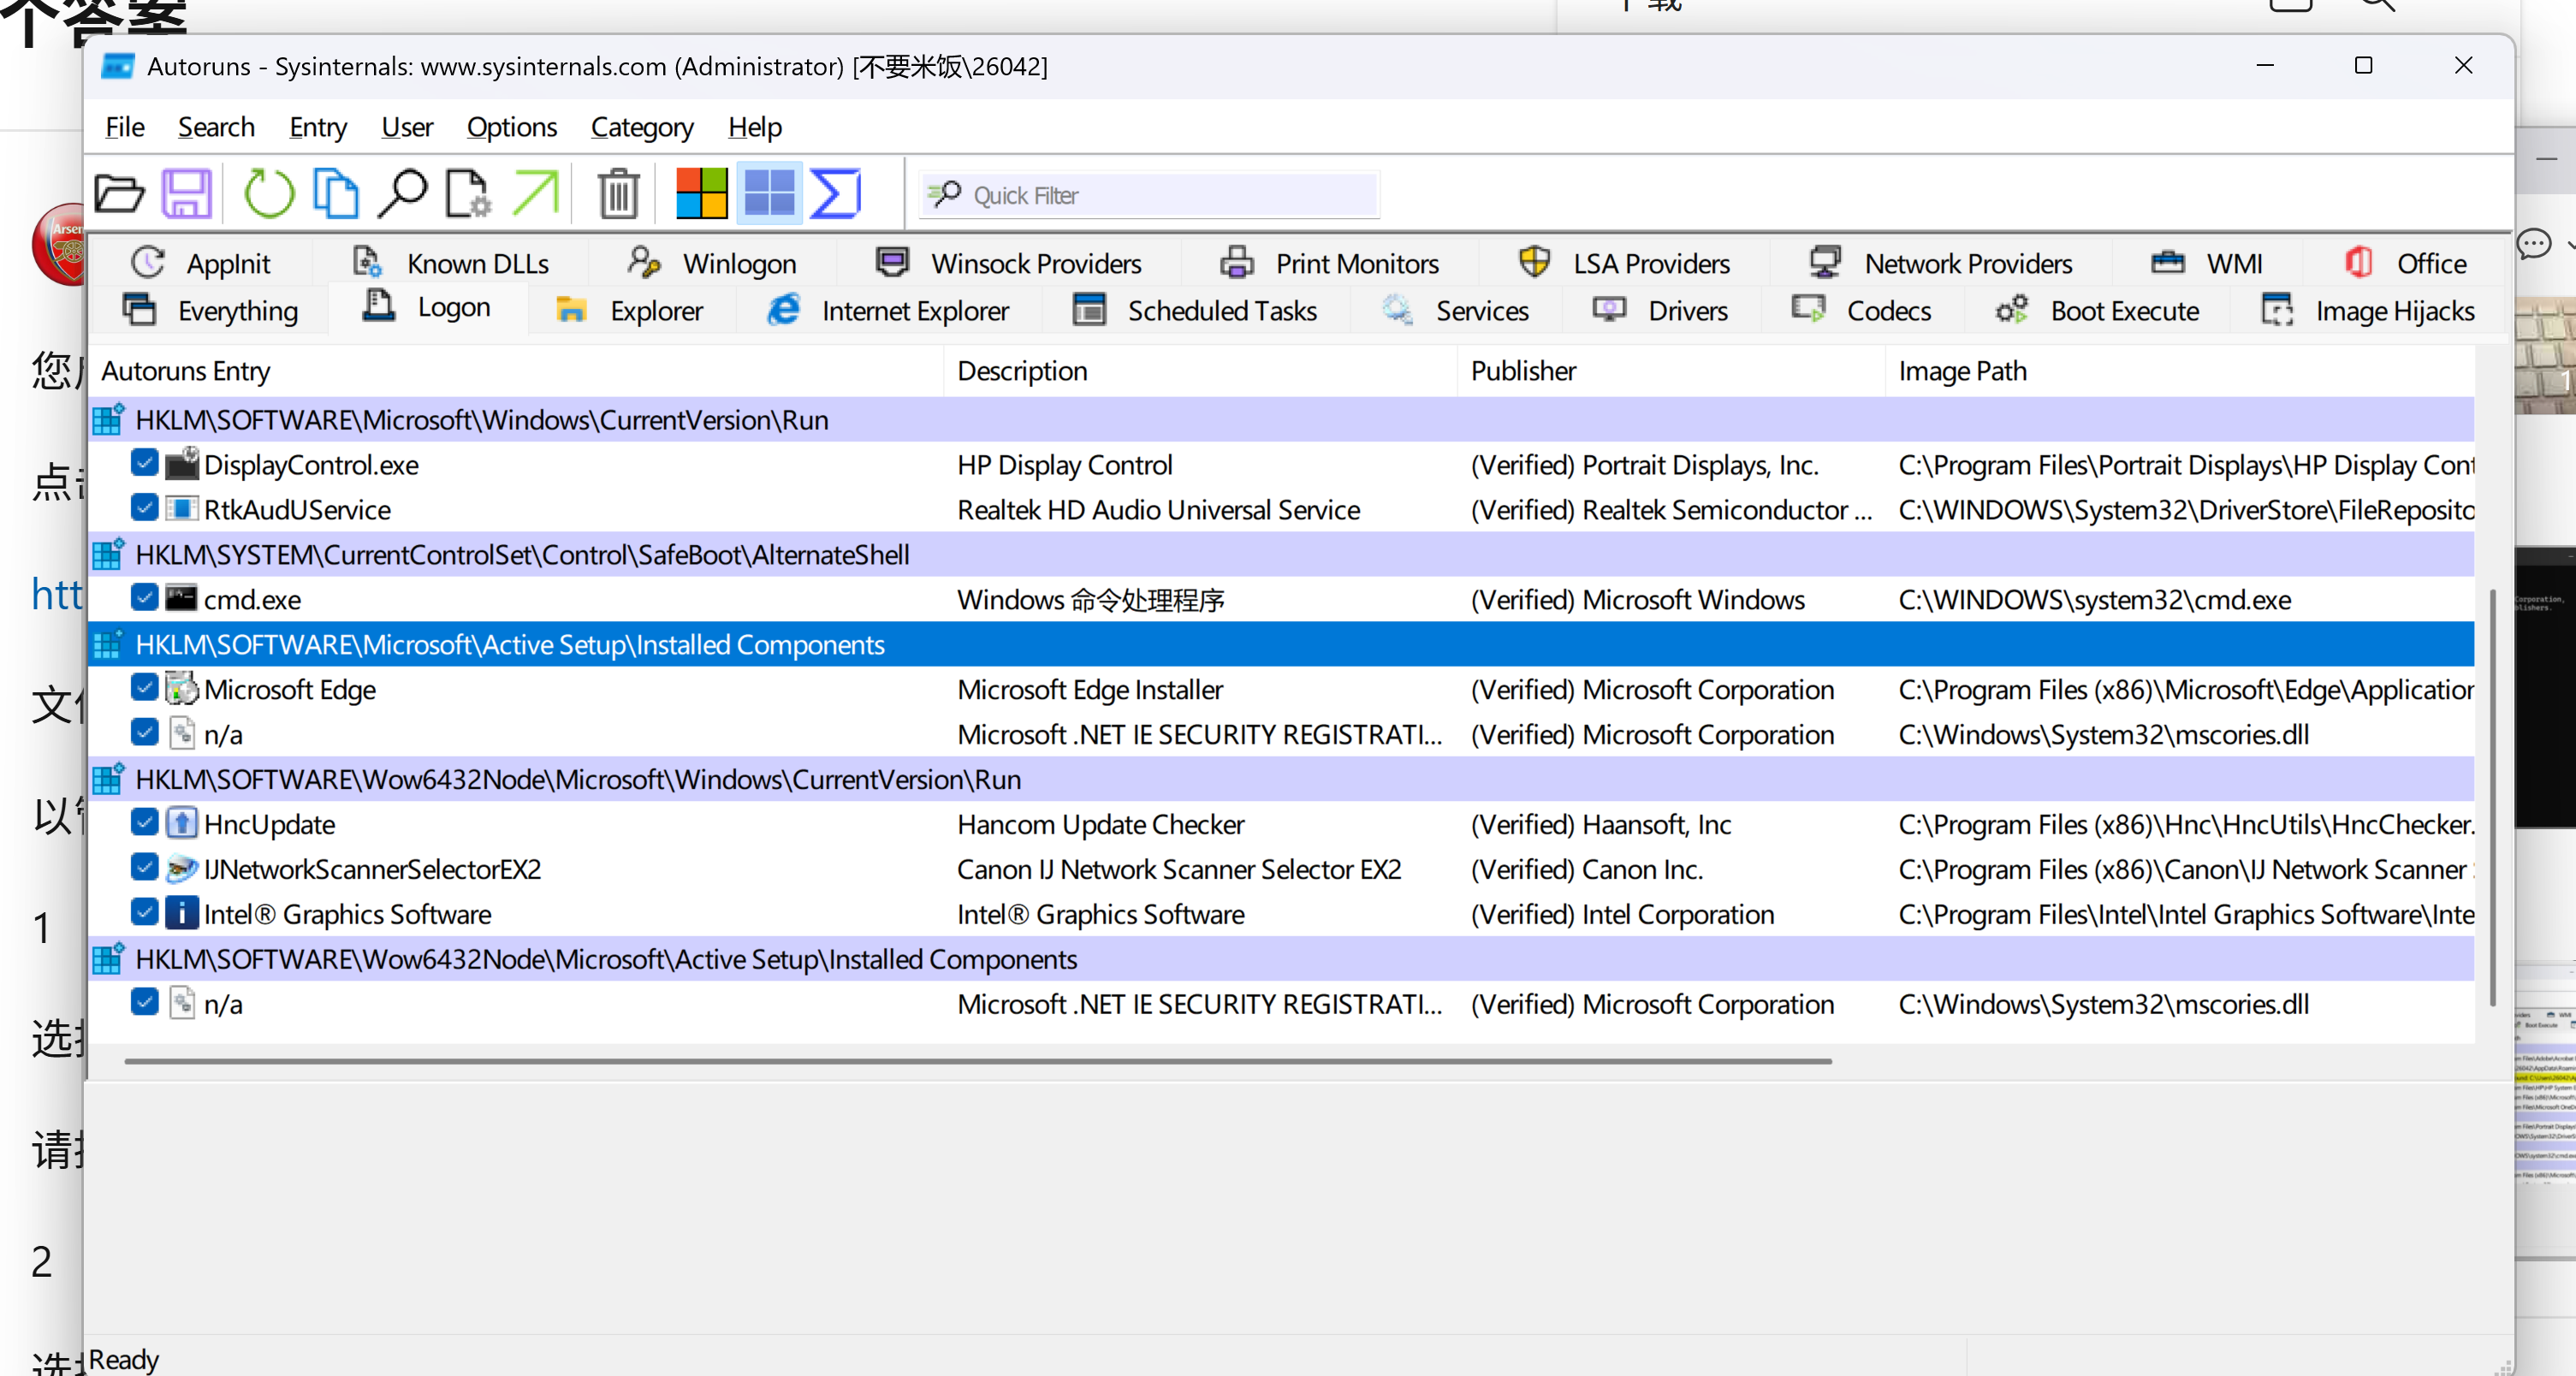
Task: Select the SafeBoot\AlternateShell registry header row
Action: [x=1281, y=555]
